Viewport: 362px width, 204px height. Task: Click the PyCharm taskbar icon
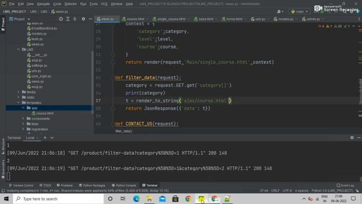coord(201,199)
